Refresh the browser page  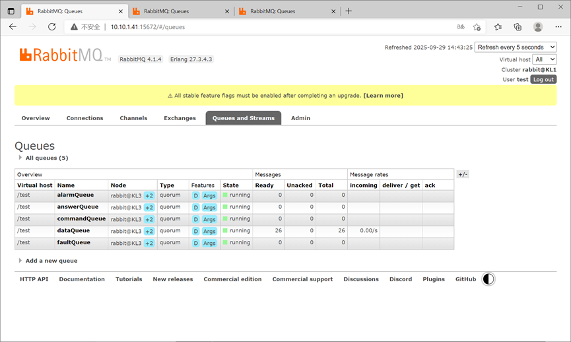(x=51, y=26)
